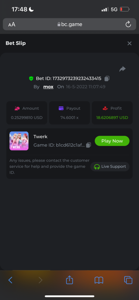Image resolution: width=139 pixels, height=300 pixels.
Task: Tap the forward navigation arrow
Action: pos(40,280)
